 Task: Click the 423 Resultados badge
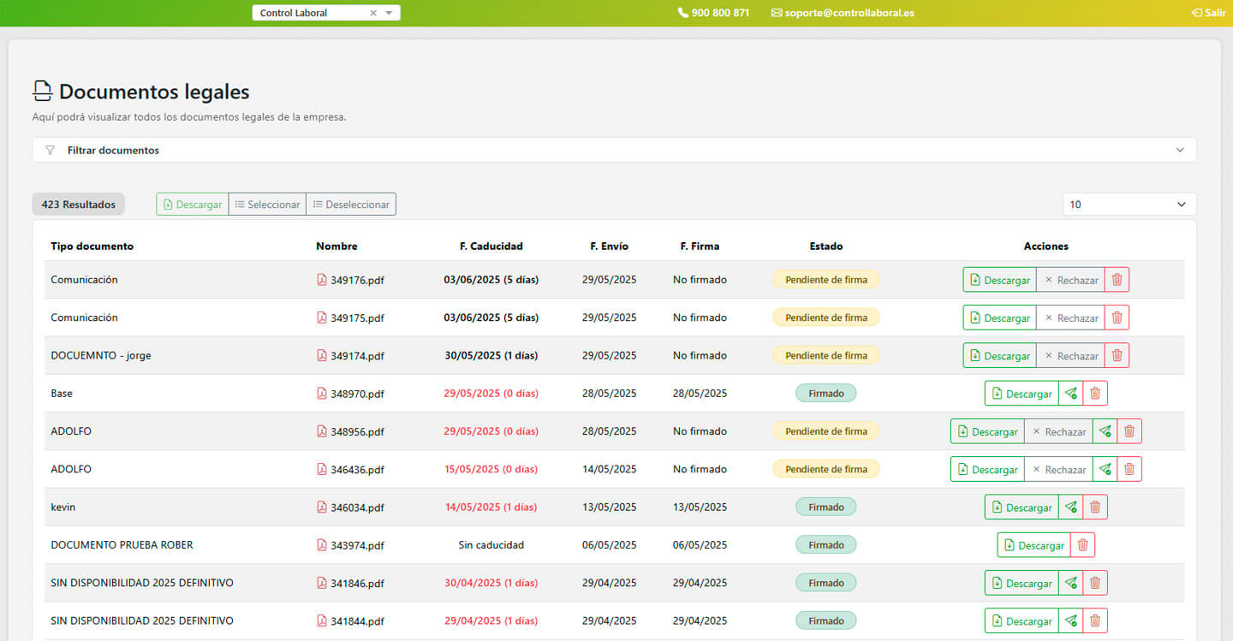[x=79, y=205]
